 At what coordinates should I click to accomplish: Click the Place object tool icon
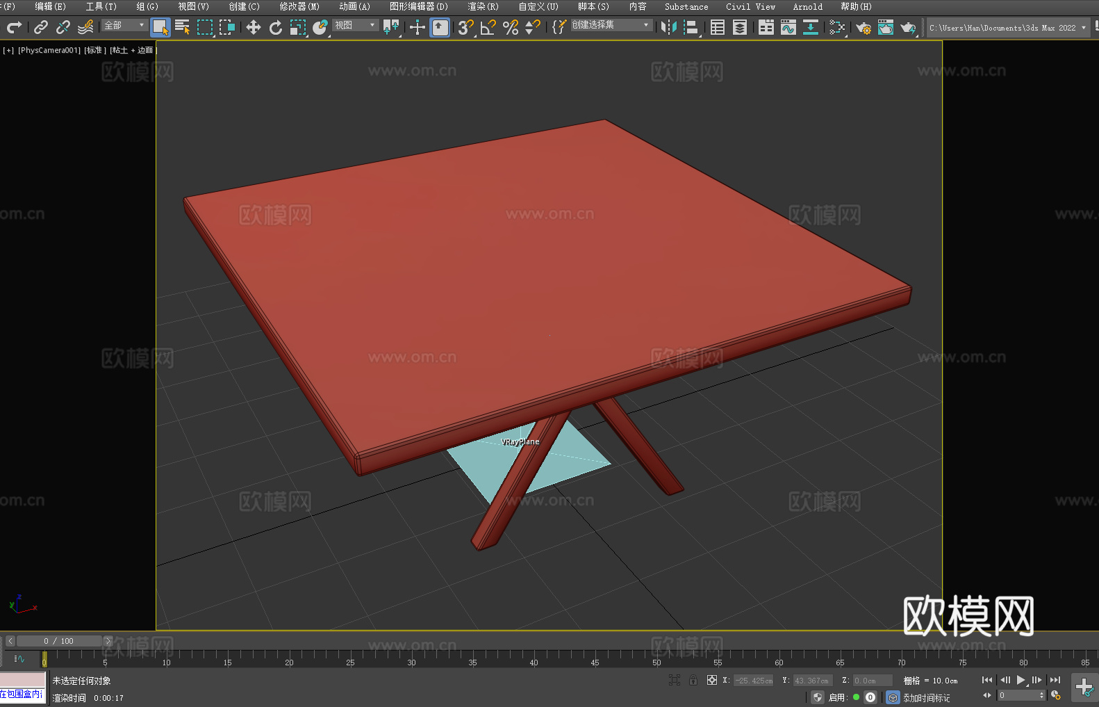(x=320, y=27)
